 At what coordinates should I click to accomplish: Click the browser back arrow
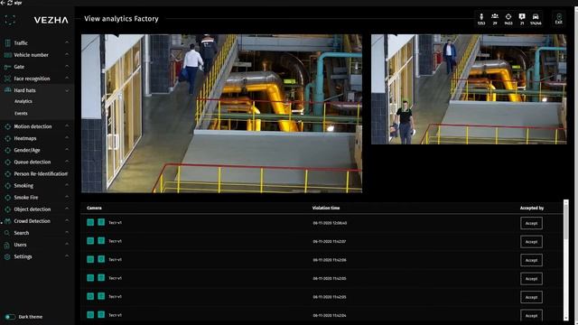tap(3, 3)
